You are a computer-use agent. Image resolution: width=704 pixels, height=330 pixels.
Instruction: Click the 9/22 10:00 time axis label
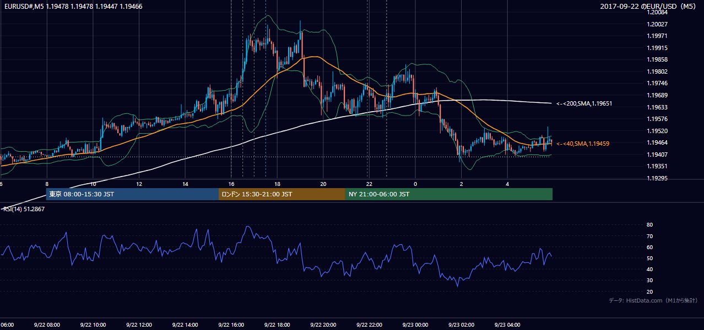point(92,324)
